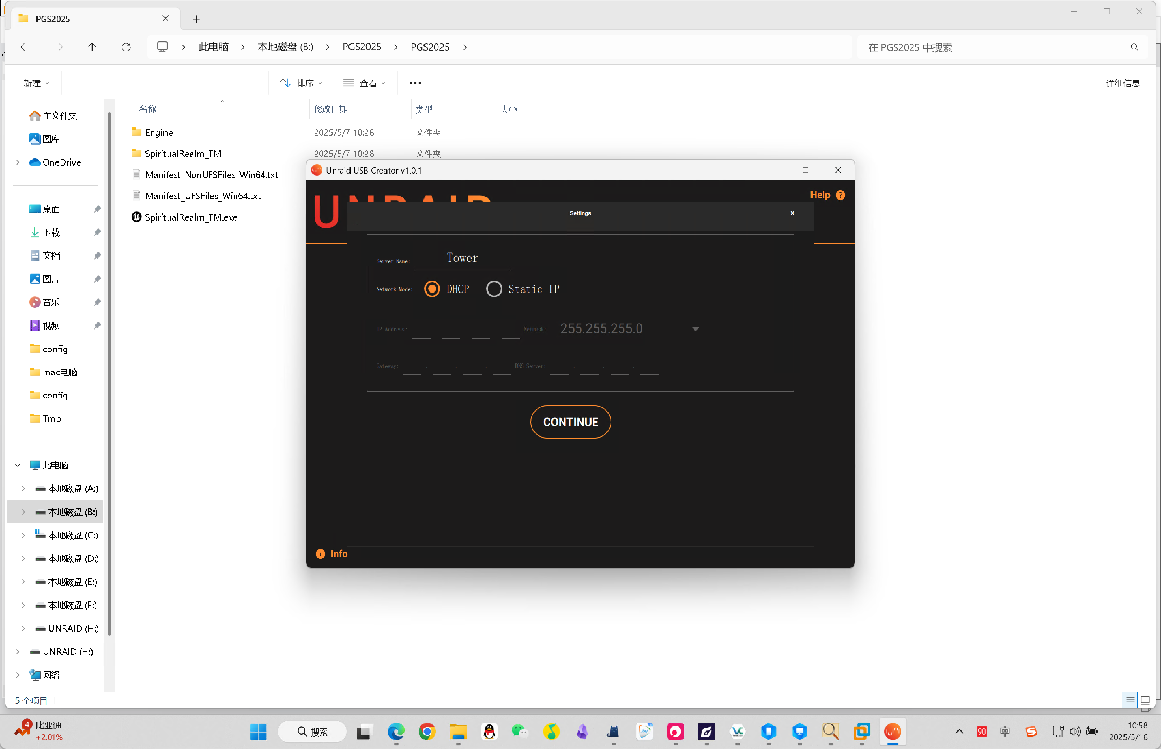Go up one folder level arrow
Viewport: 1161px width, 749px height.
[92, 47]
